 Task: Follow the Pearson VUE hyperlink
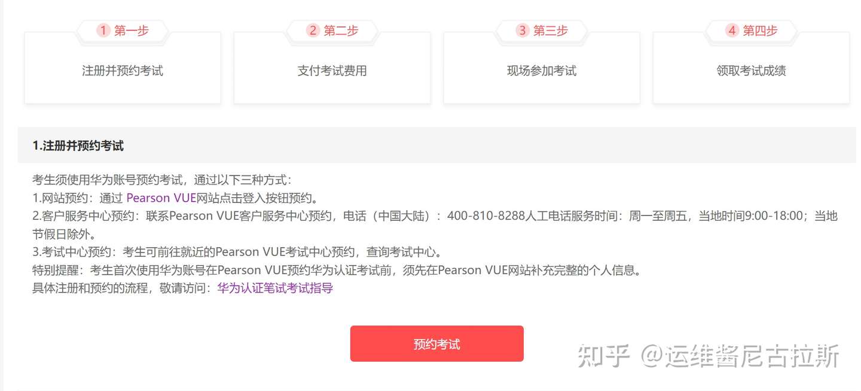point(161,198)
